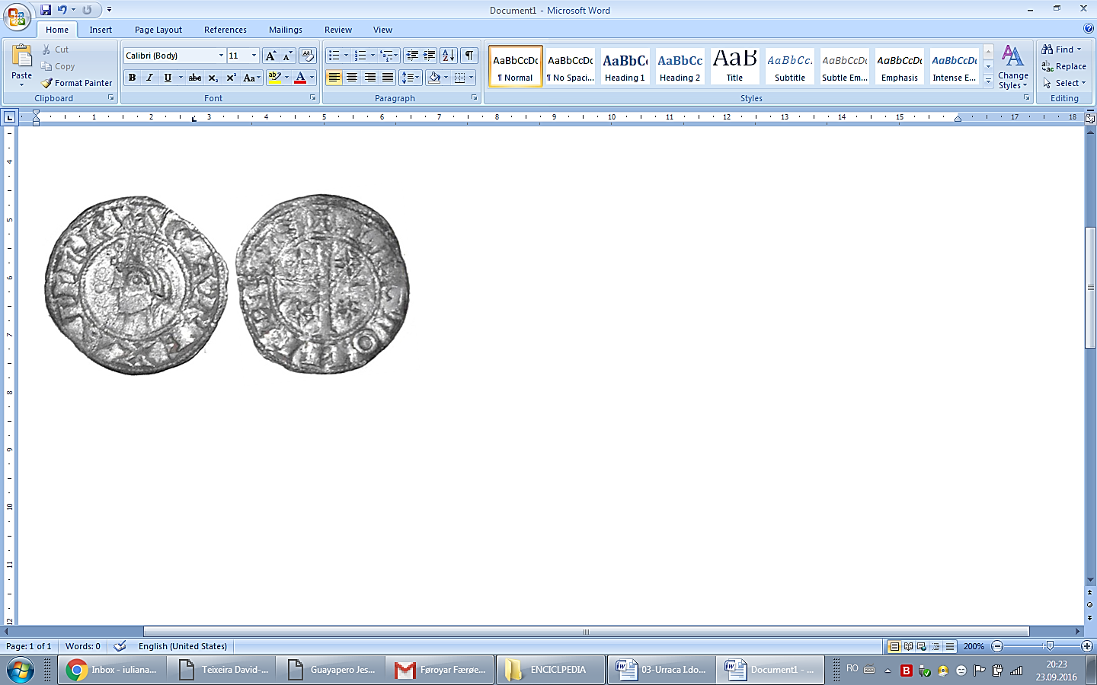Click the Clear Formatting eraser icon

click(x=308, y=56)
